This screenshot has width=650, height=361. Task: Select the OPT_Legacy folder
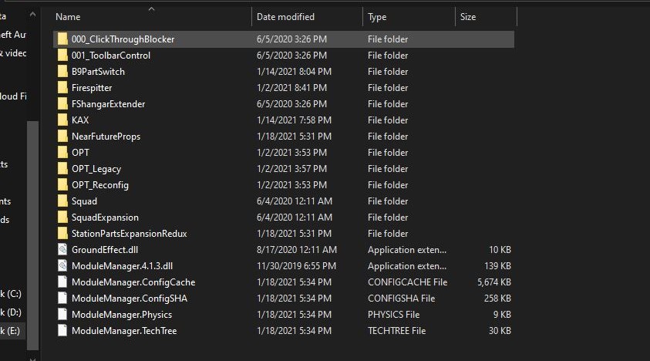click(x=96, y=169)
